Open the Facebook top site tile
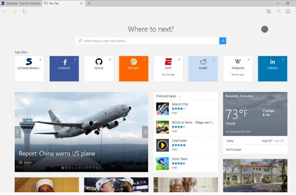The image size is (296, 195). click(x=64, y=69)
